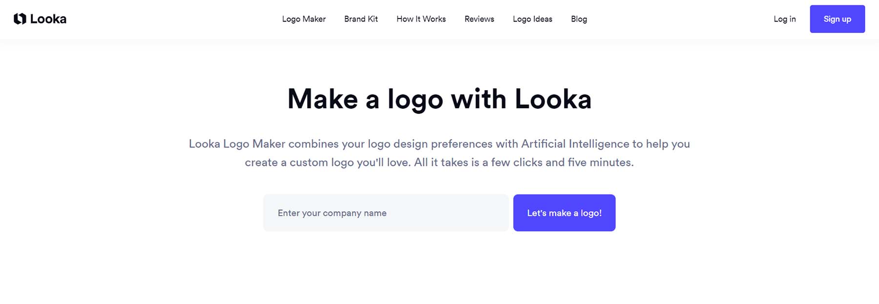Viewport: 879px width, 304px height.
Task: Open the Blog from the top navigation
Action: (579, 19)
